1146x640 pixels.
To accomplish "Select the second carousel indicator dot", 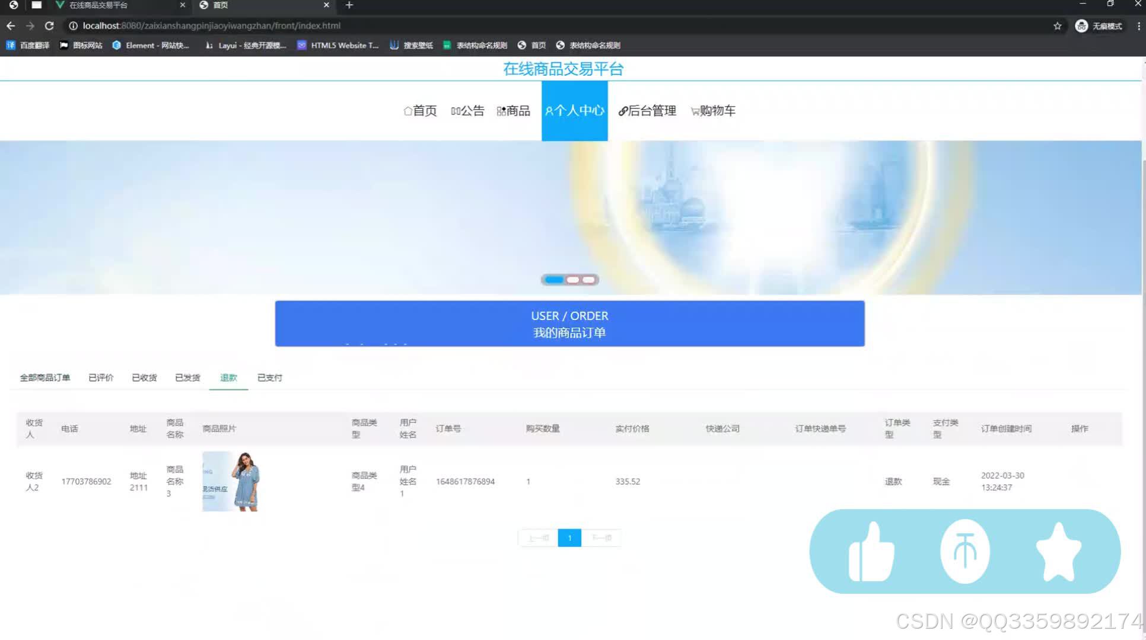I will (573, 279).
